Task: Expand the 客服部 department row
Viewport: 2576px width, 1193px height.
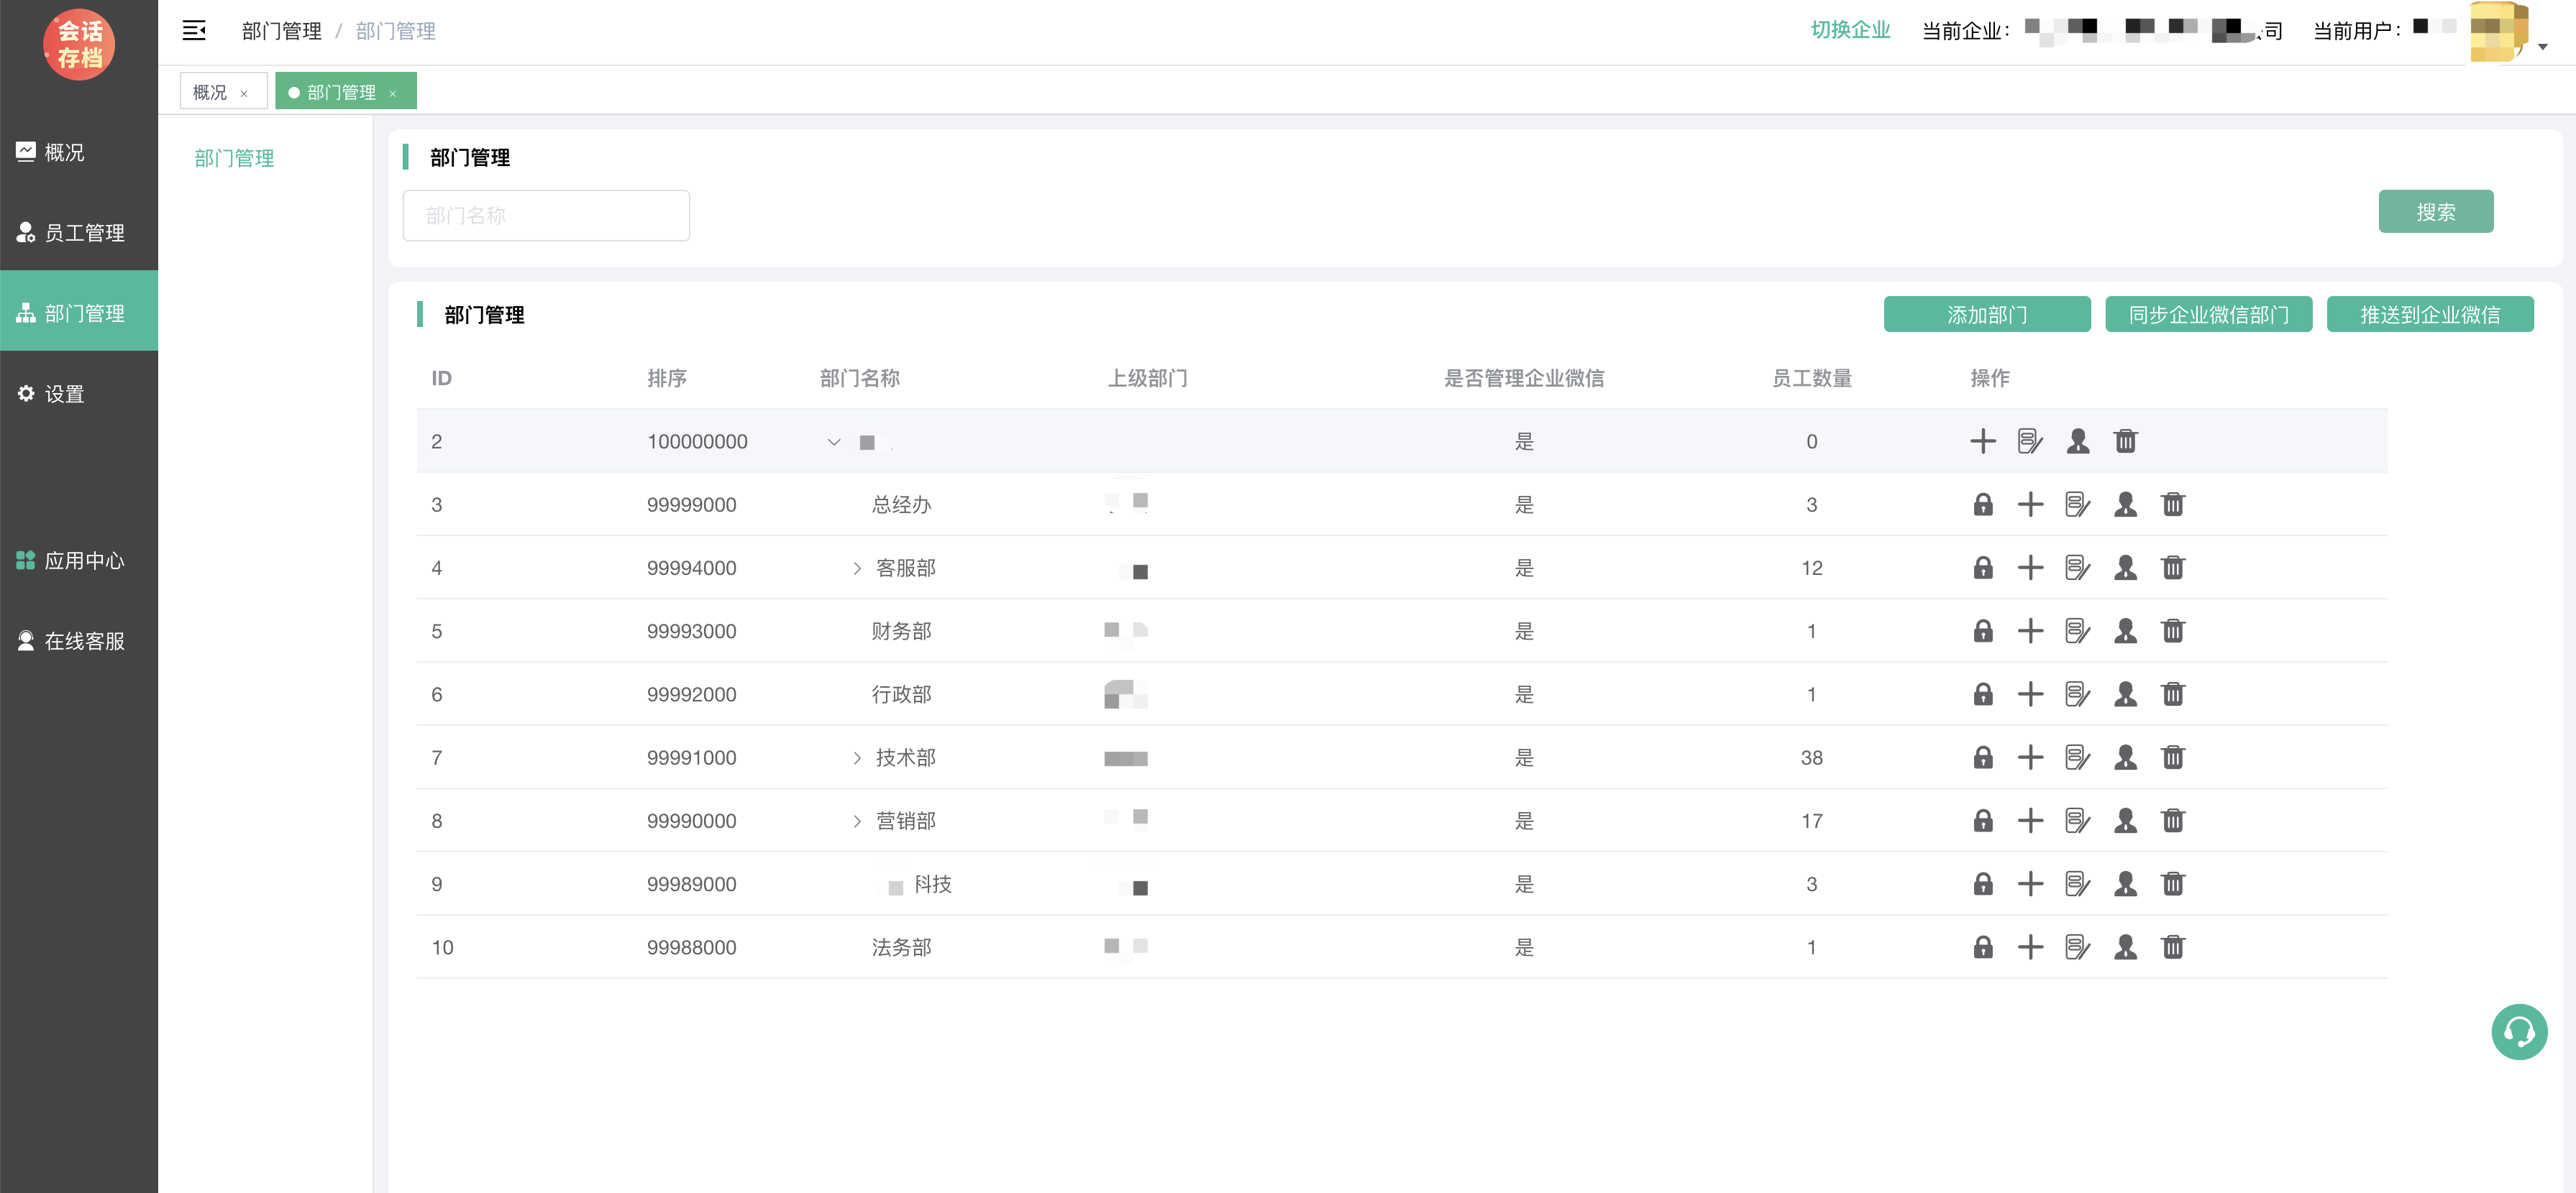Action: pos(857,568)
